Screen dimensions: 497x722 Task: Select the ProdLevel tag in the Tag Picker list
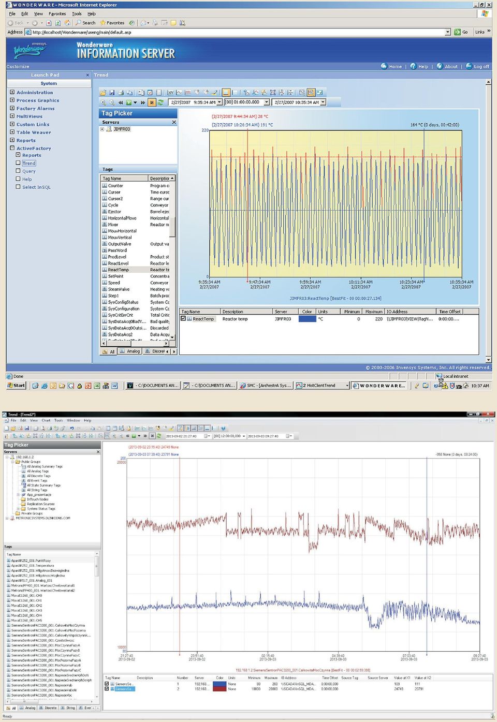point(117,257)
